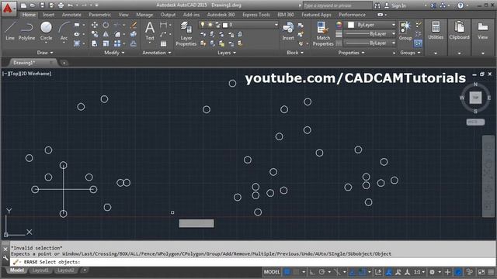The image size is (497, 279).
Task: Click the new drawing tab plus button
Action: 64,63
